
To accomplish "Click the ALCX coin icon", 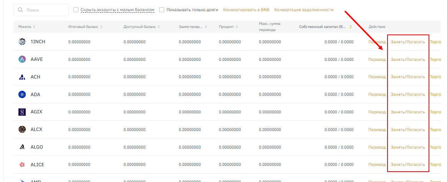I will pyautogui.click(x=22, y=130).
